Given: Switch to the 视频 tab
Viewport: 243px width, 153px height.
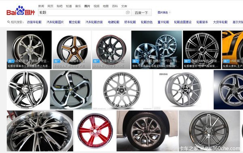Looking at the screenshot, I should click(x=96, y=6).
